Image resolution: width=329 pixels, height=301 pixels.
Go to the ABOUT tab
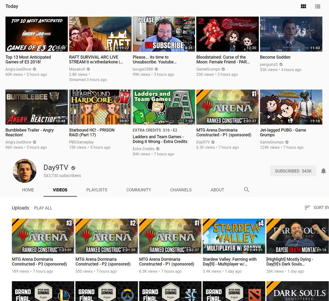point(217,190)
